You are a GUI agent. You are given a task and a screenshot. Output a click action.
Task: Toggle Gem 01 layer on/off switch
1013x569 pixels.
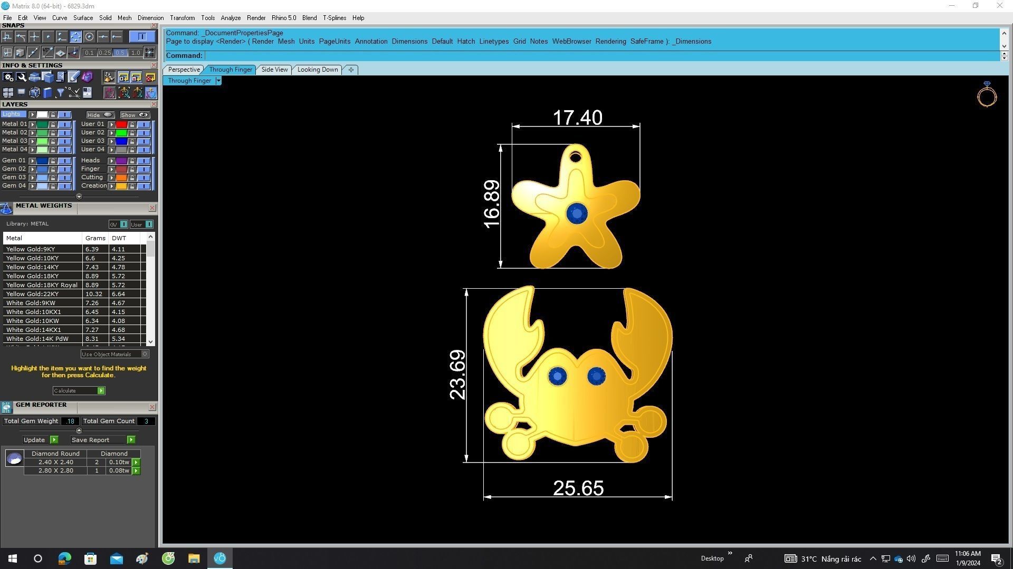pos(64,161)
